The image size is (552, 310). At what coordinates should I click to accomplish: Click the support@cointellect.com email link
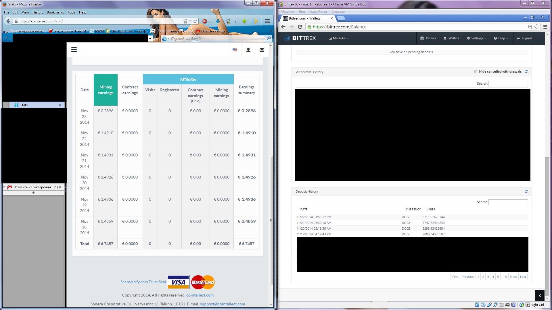[222, 304]
